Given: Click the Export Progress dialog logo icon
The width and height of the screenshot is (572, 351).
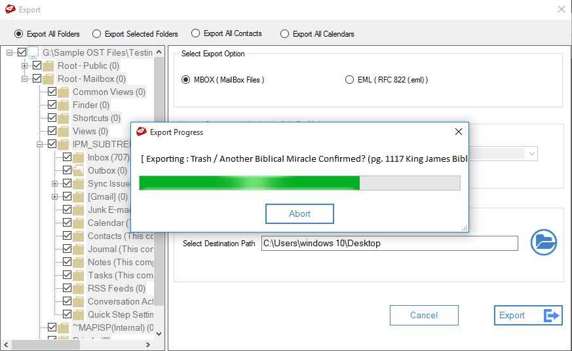Looking at the screenshot, I should point(141,132).
